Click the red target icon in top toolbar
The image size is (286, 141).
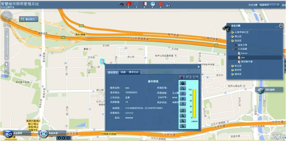161,4
